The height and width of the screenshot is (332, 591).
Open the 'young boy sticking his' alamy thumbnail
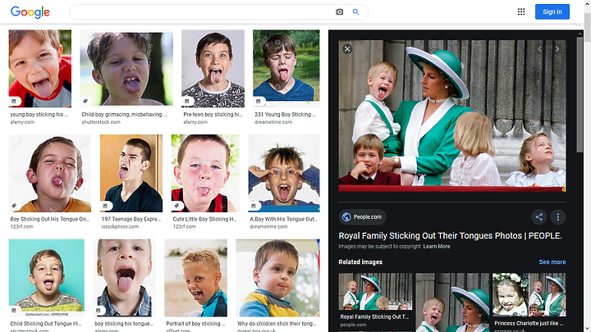[x=40, y=69]
